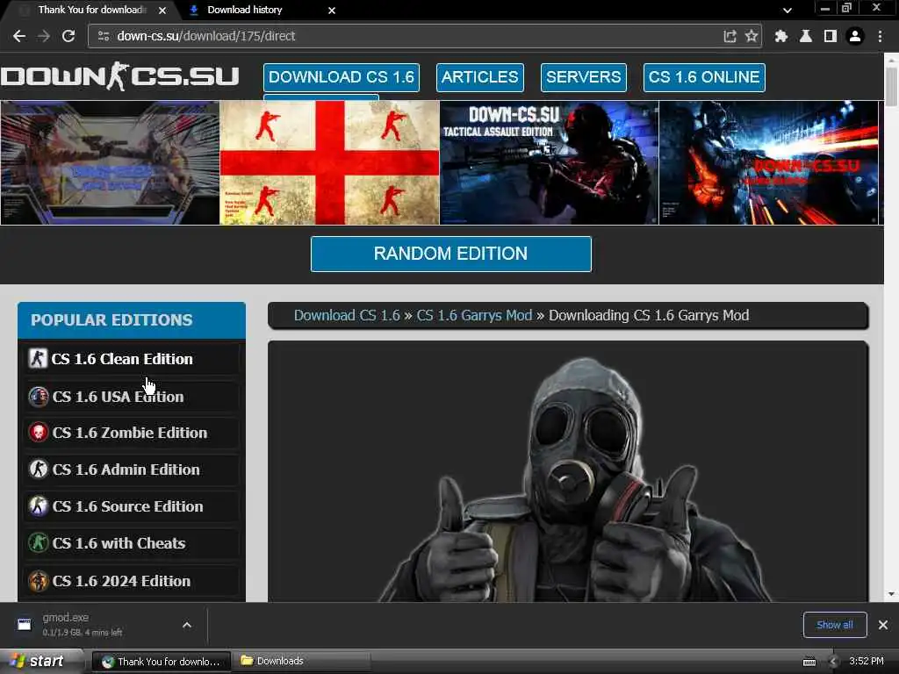This screenshot has height=674, width=899.
Task: Open the SERVERS menu item
Action: coord(583,77)
